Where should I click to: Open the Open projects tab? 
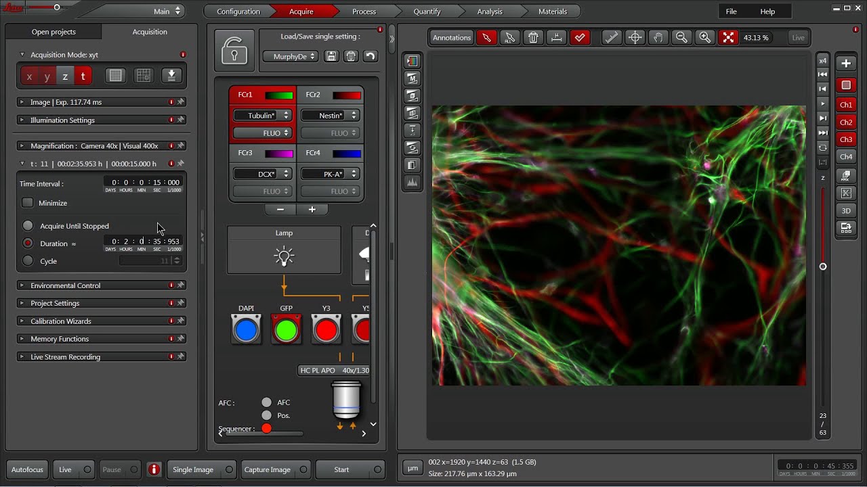54,32
